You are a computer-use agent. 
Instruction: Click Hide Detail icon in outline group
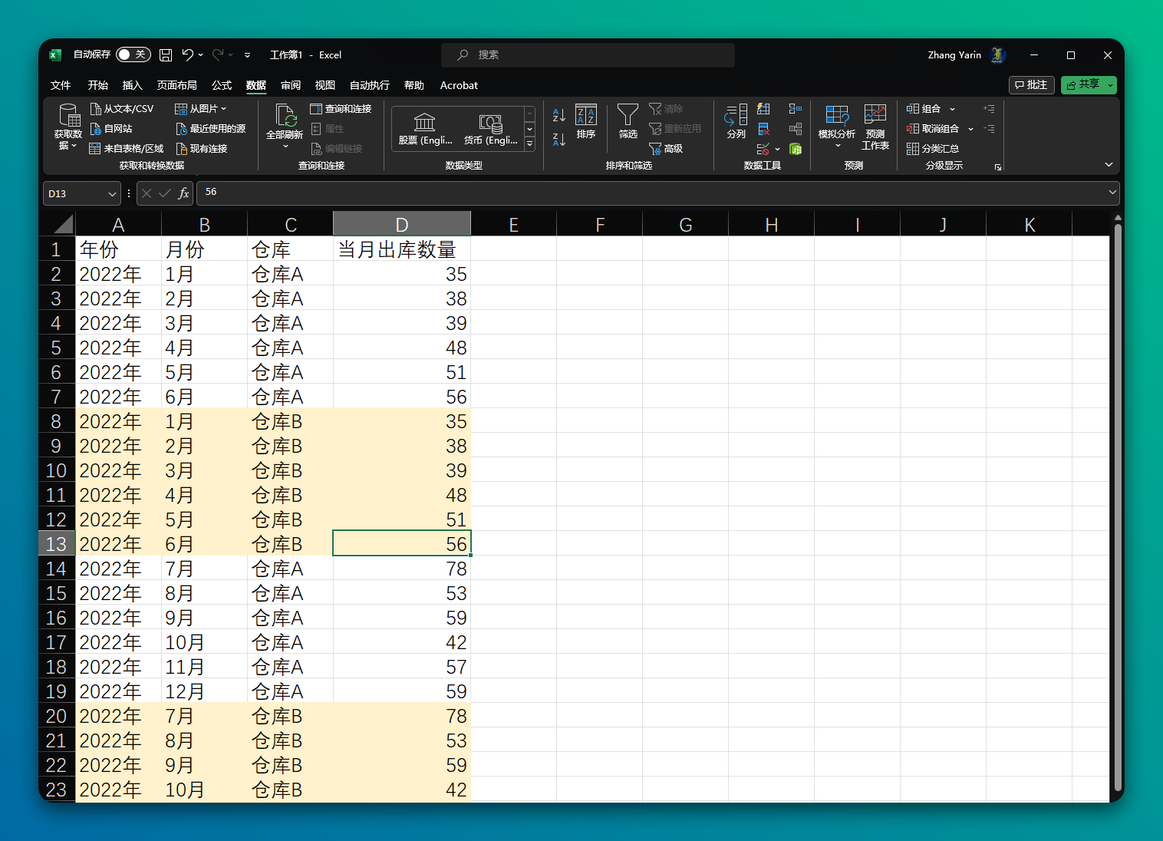[989, 129]
